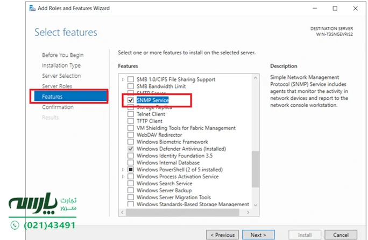Open the Confirmation step
The width and height of the screenshot is (368, 240).
tap(58, 107)
